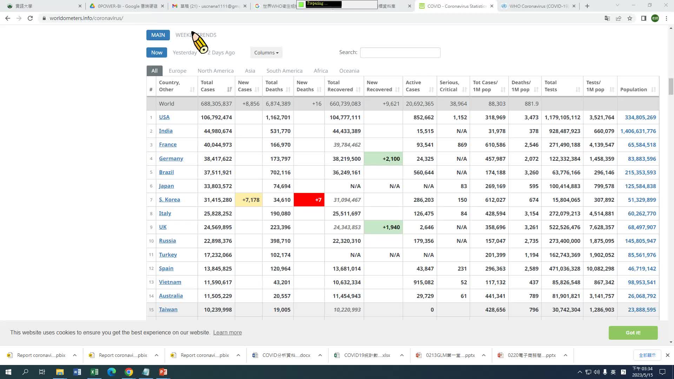Open PowerPoint from taskbar
674x379 pixels.
163,372
